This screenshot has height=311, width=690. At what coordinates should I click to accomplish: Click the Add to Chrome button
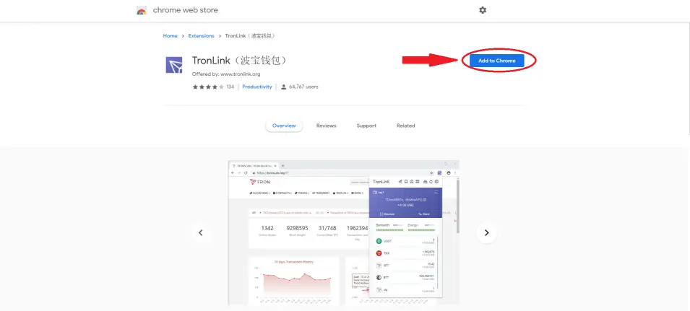497,61
